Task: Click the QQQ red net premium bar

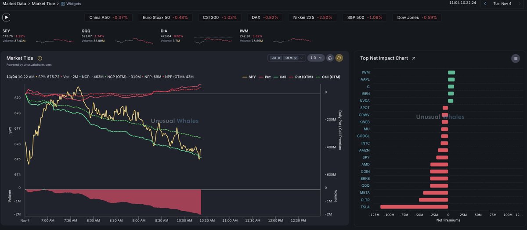Action: [439, 185]
